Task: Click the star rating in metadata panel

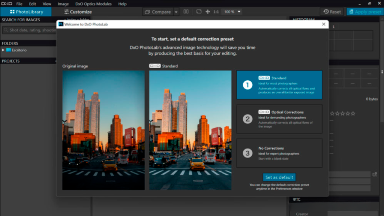Action: coord(342,113)
